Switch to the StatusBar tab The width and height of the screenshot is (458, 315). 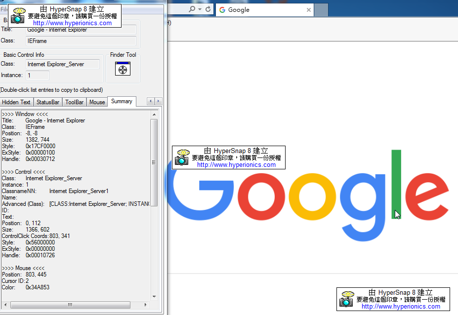(48, 102)
